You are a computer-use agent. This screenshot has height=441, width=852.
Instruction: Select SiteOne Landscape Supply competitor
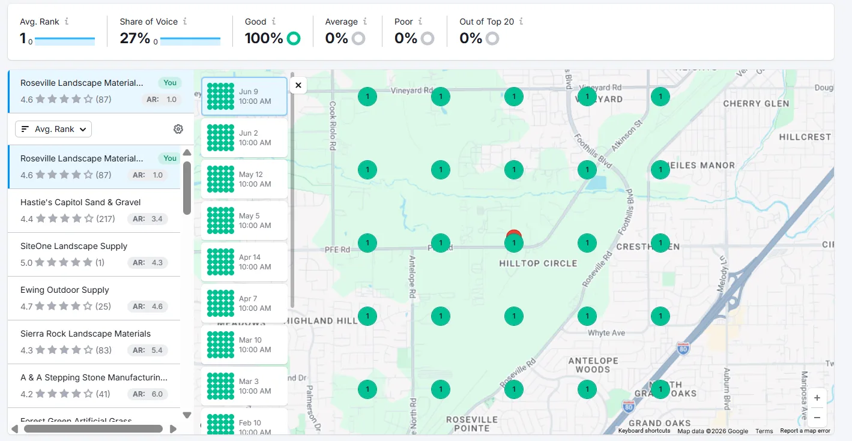(94, 254)
